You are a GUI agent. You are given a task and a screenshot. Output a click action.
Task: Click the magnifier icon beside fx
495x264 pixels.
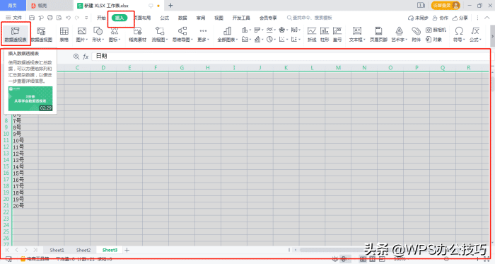(x=76, y=57)
